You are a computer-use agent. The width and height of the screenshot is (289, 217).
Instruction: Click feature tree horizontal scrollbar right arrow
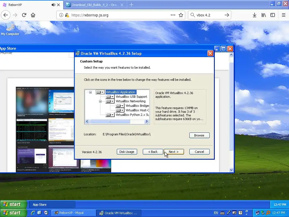point(147,121)
